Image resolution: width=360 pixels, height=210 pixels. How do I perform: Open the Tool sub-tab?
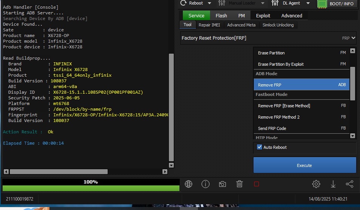187,25
